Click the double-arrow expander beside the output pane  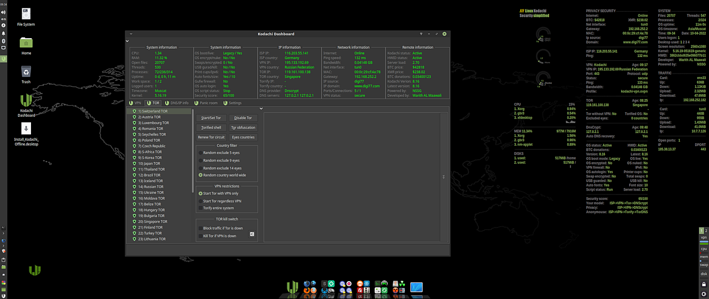[443, 177]
